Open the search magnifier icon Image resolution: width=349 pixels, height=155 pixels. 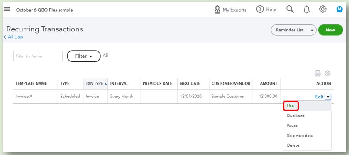coord(290,10)
